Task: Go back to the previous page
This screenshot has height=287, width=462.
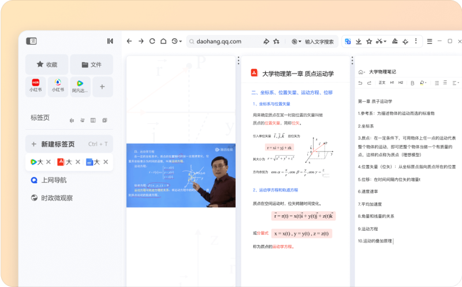Action: (129, 41)
